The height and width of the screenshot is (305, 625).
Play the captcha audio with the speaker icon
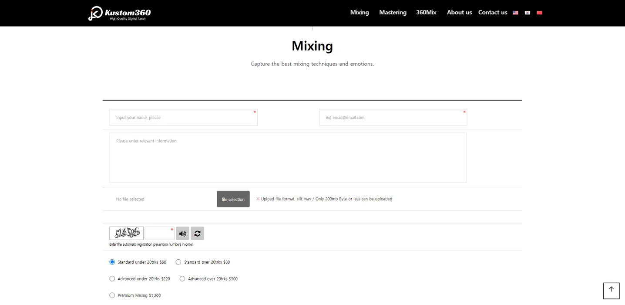182,234
